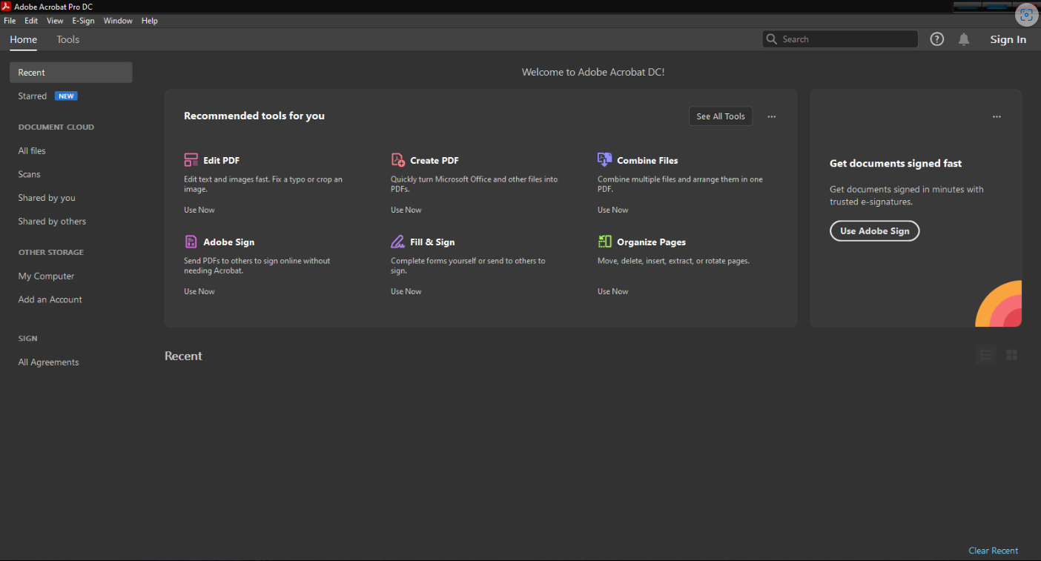
Task: Open the notifications bell icon
Action: [964, 39]
